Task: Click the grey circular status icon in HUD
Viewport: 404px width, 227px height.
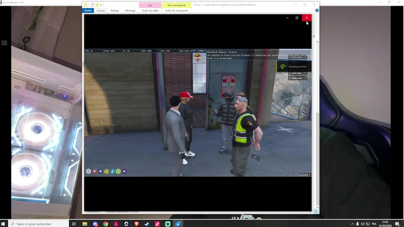Action: [89, 171]
